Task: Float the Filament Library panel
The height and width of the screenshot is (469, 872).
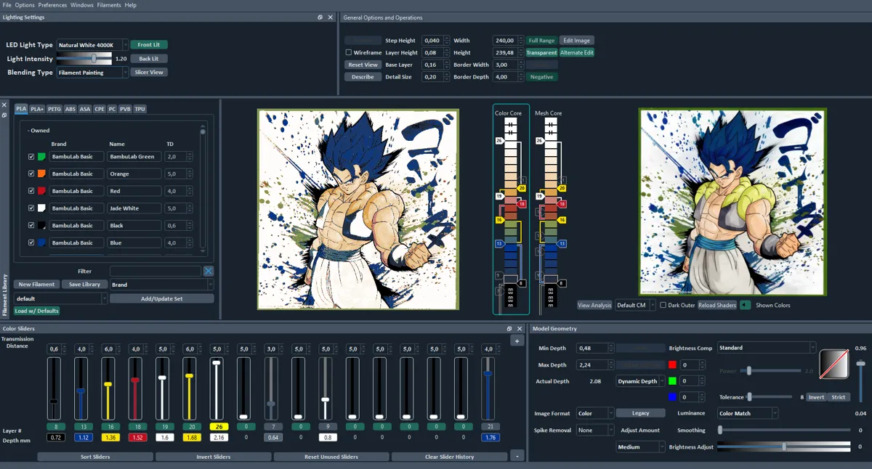Action: coord(4,115)
